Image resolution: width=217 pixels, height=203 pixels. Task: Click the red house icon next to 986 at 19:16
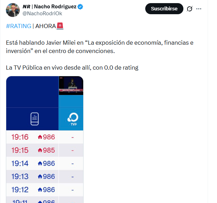coord(40,137)
